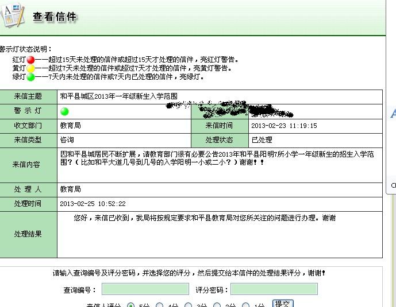
Task: Focus the 查询编号 input field
Action: (145, 289)
